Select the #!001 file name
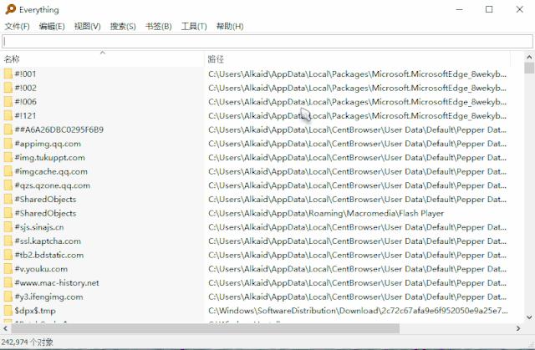This screenshot has width=535, height=350. point(25,74)
